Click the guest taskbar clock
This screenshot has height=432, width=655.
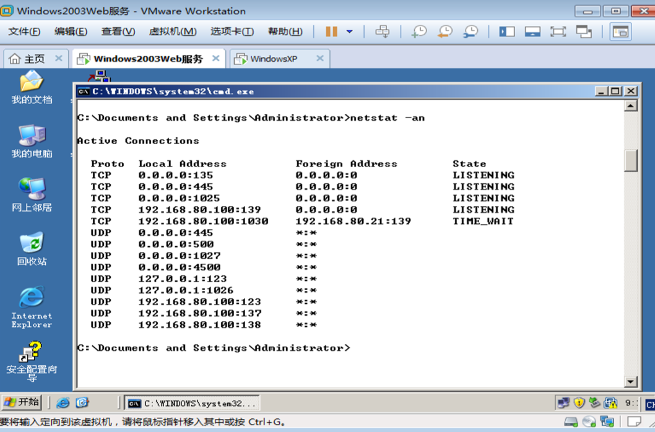click(x=631, y=403)
